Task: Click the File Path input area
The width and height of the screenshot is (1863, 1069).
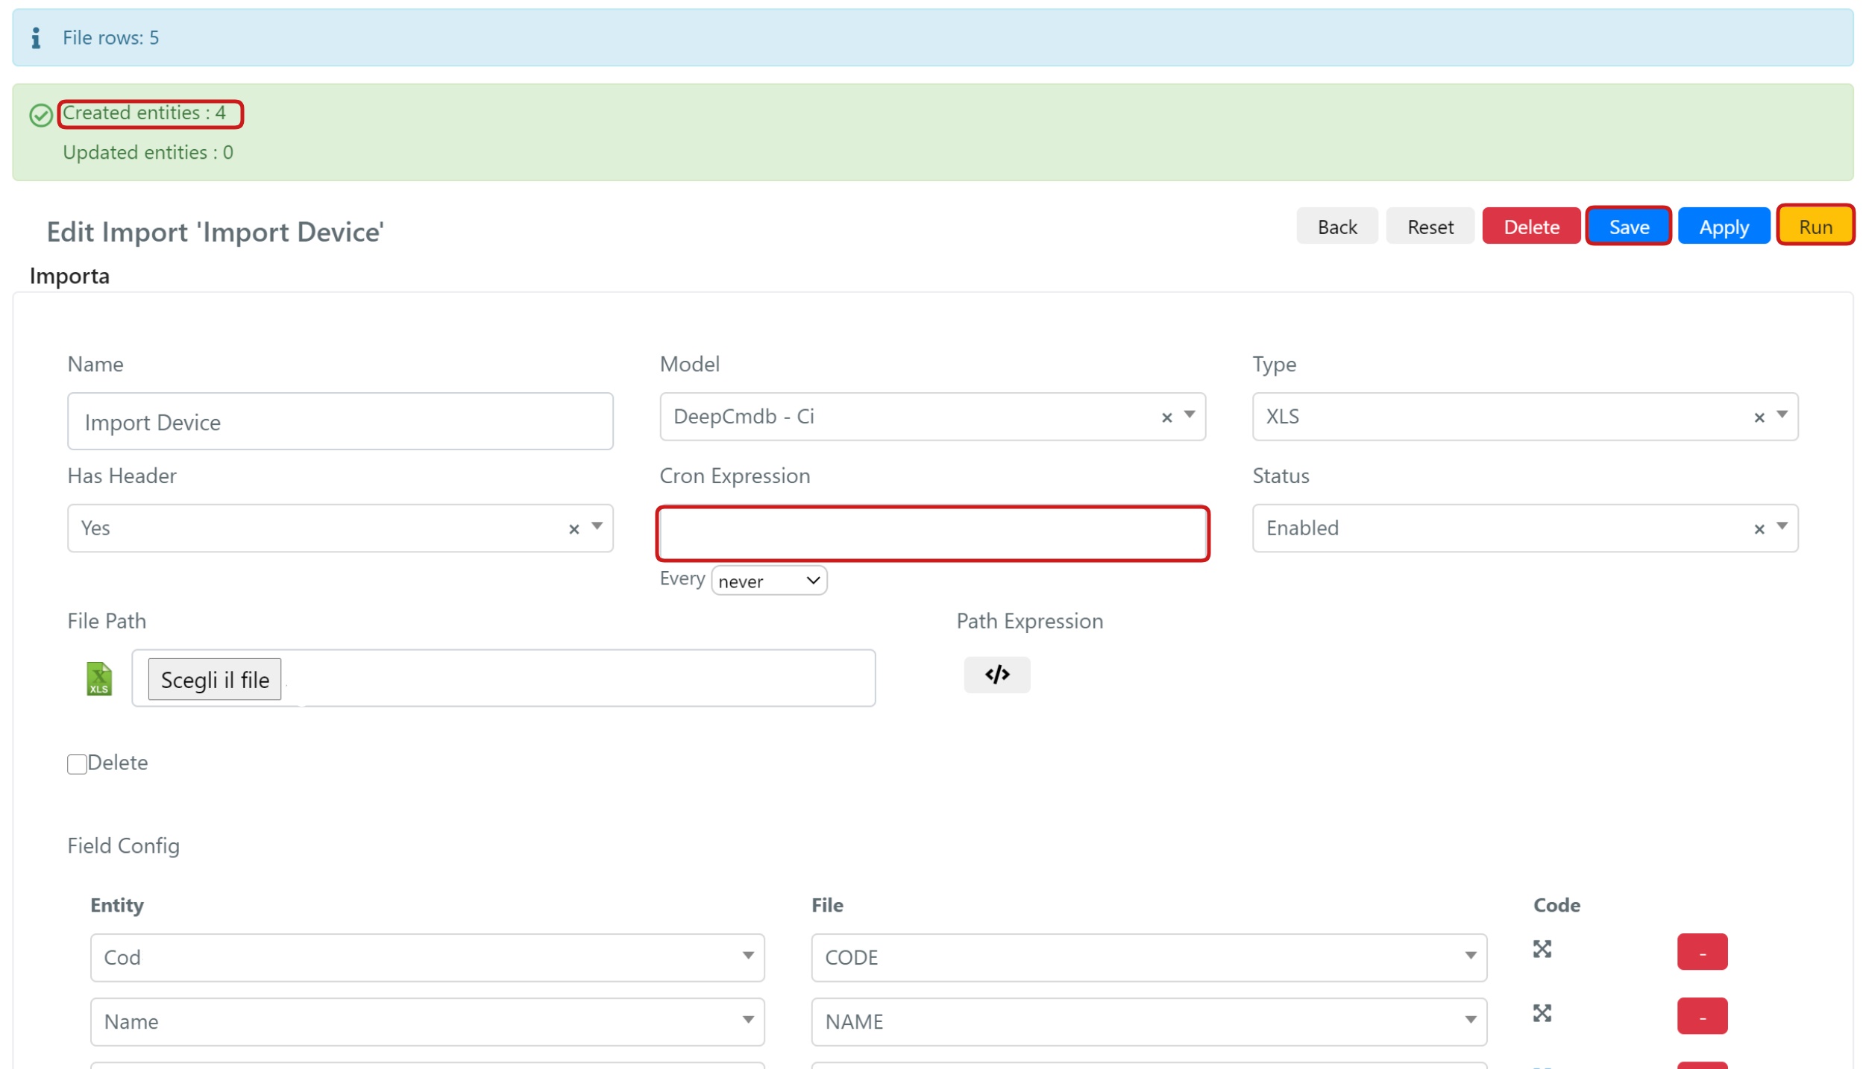Action: pyautogui.click(x=503, y=678)
